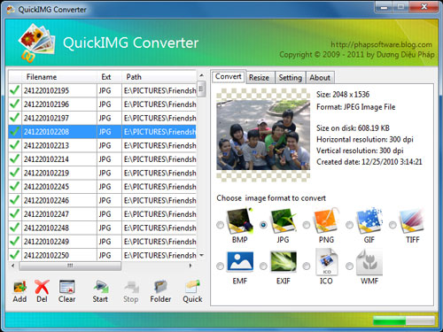Click the horizontal scrollbar right arrow
443x332 pixels.
tap(190, 266)
